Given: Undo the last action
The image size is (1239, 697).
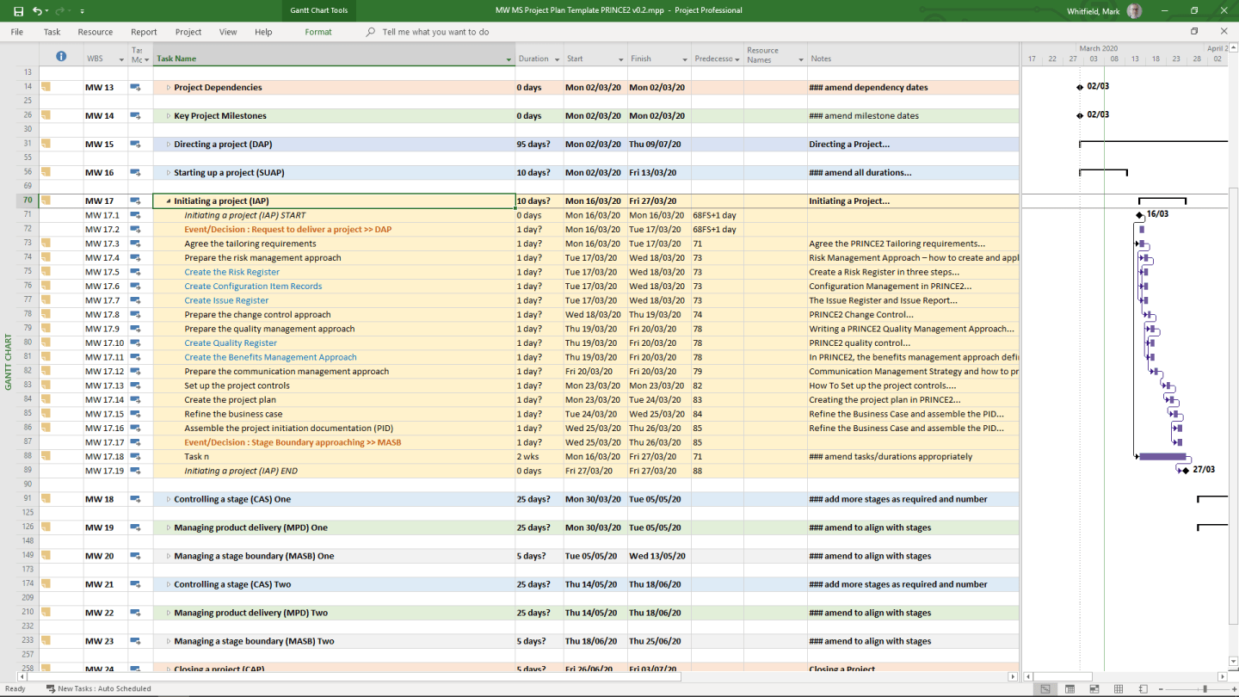Looking at the screenshot, I should tap(37, 10).
